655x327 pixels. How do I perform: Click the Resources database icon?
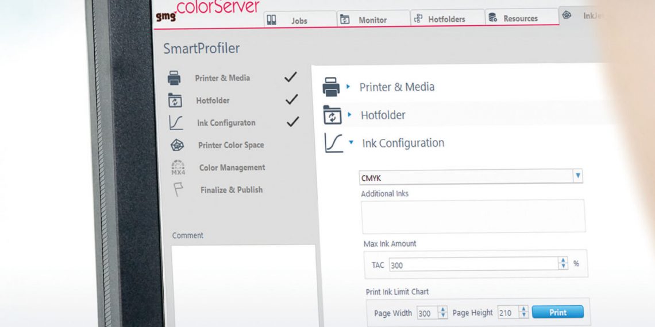(x=492, y=18)
